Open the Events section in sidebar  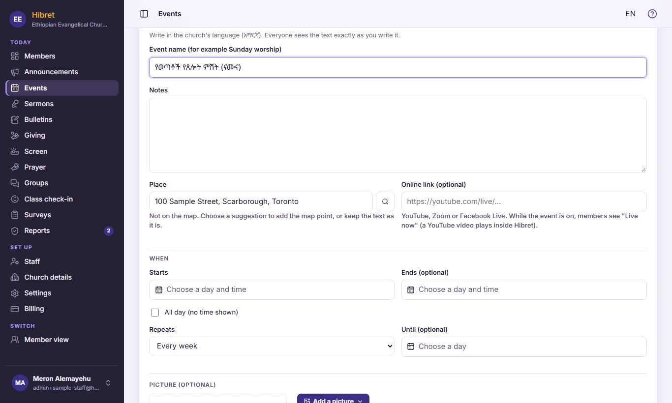click(x=62, y=88)
